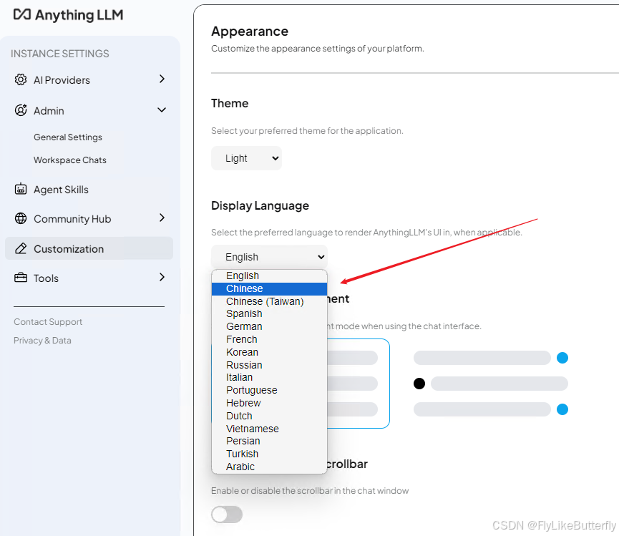Choose Italian language option
Viewport: 619px width, 536px height.
point(269,378)
